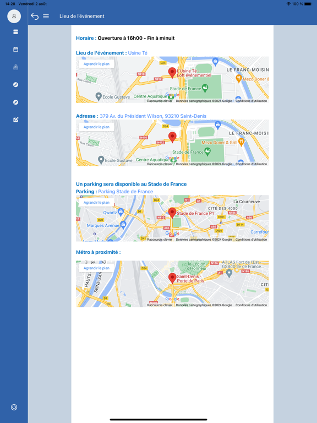Click Google logo on the Métro map
317x423 pixels.
pos(172,299)
